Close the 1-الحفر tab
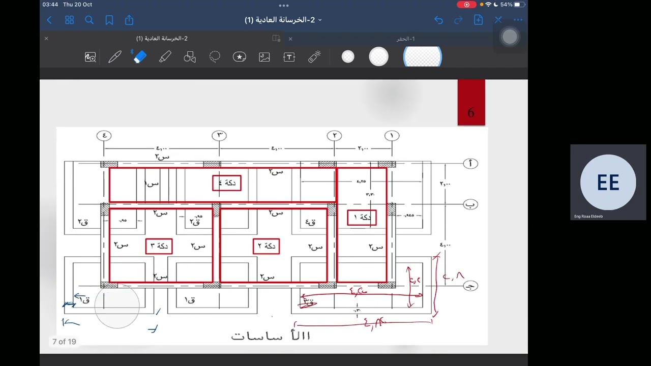 coord(290,39)
